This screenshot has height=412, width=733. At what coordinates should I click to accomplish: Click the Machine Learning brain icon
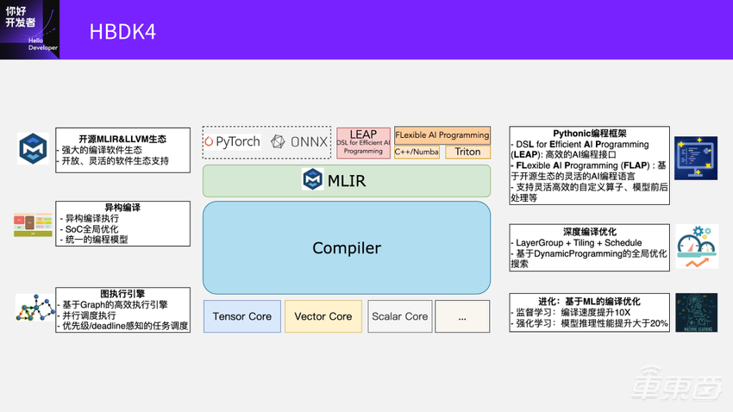pos(696,312)
